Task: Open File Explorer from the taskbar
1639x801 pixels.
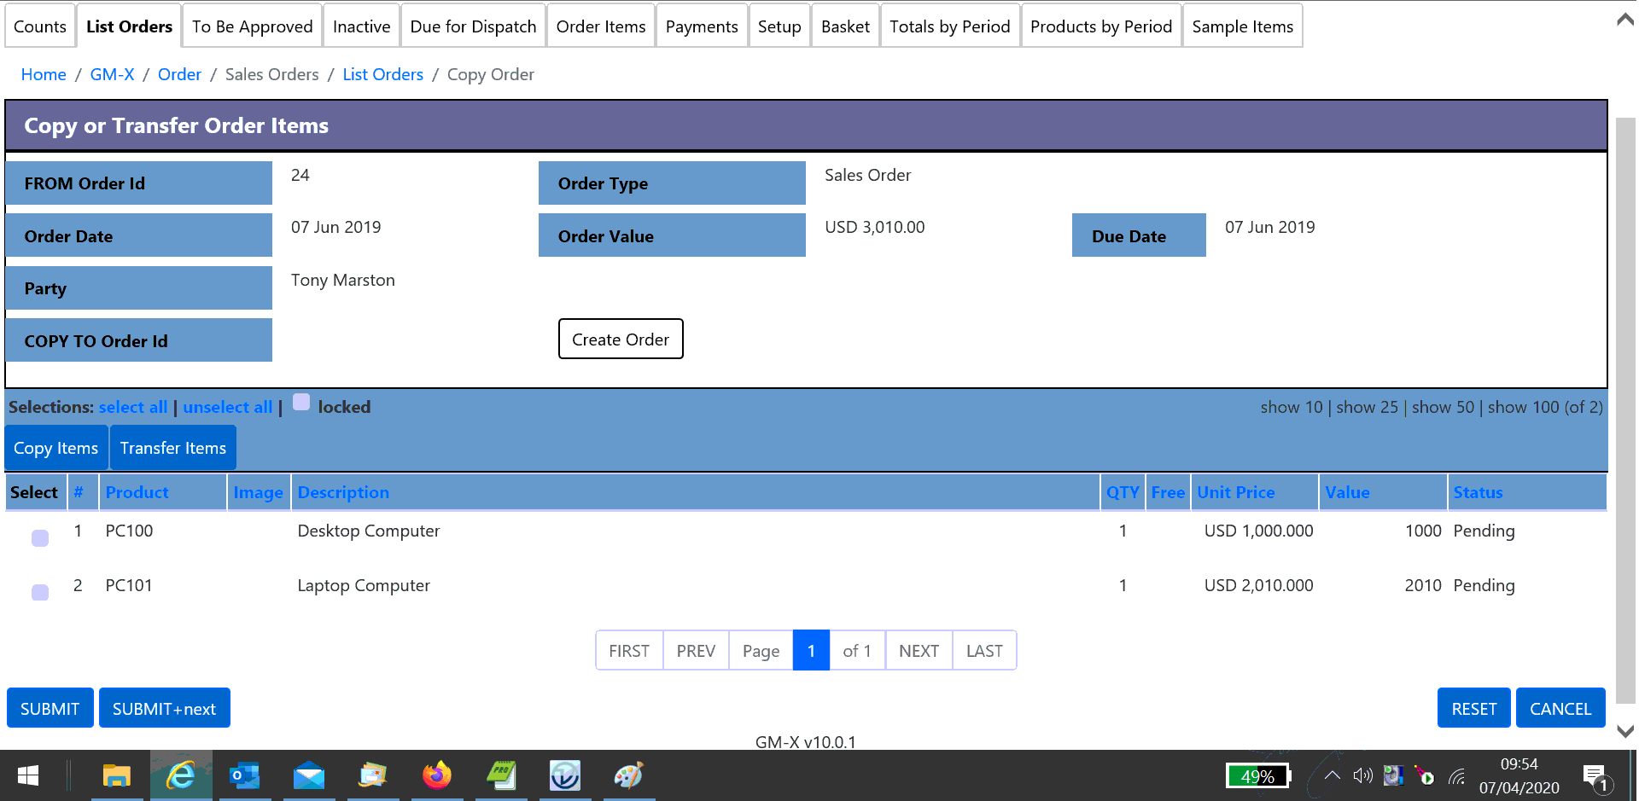Action: pos(116,775)
